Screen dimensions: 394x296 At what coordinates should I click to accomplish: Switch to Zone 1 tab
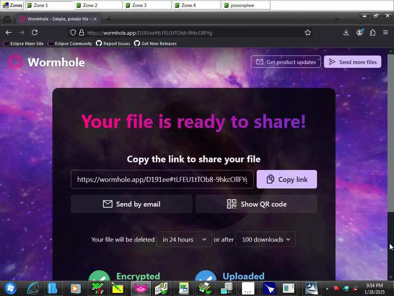[49, 5]
